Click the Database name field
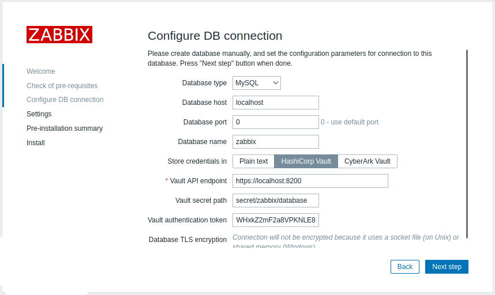The height and width of the screenshot is (295, 495). point(276,142)
